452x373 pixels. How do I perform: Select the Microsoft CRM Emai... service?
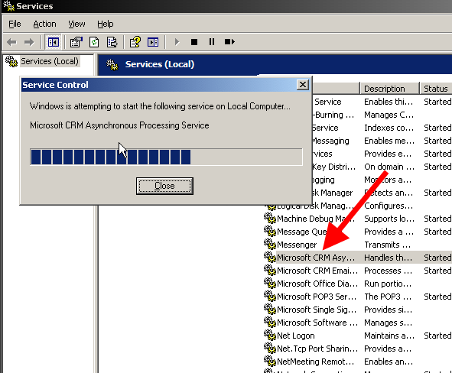pos(317,271)
